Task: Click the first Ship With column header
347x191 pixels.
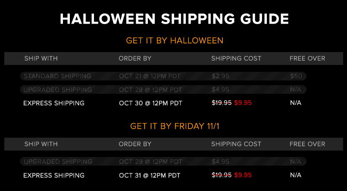Action: [x=41, y=59]
